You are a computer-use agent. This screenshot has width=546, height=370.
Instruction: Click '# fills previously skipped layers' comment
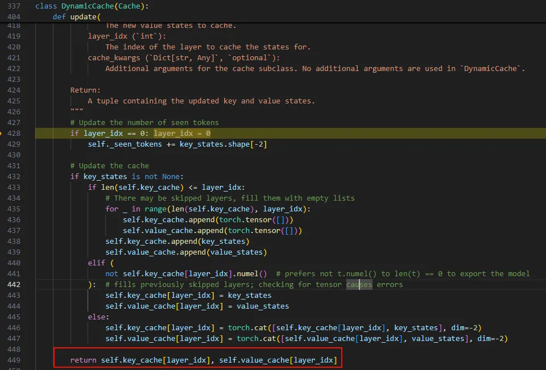[254, 284]
